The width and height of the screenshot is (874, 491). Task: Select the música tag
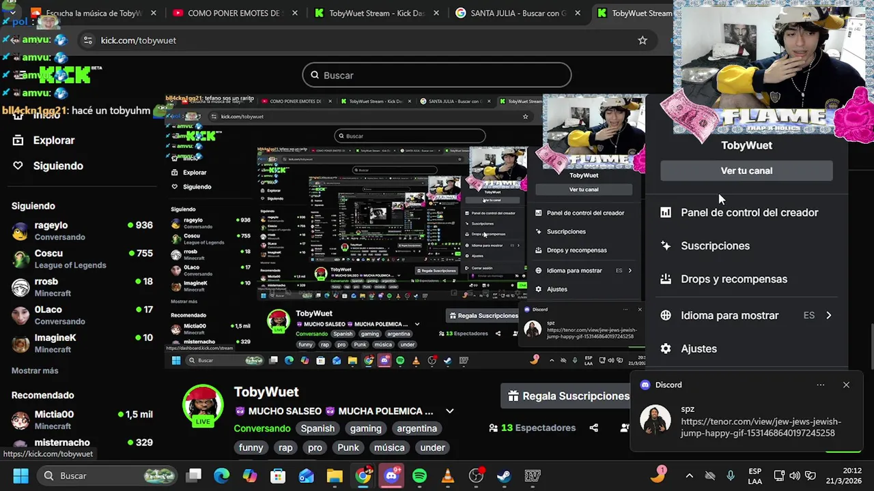click(x=389, y=447)
